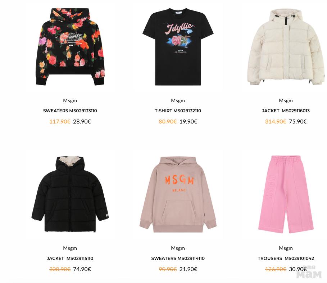Open the black Idyllic T-shirt image
The width and height of the screenshot is (327, 283).
pos(178,47)
